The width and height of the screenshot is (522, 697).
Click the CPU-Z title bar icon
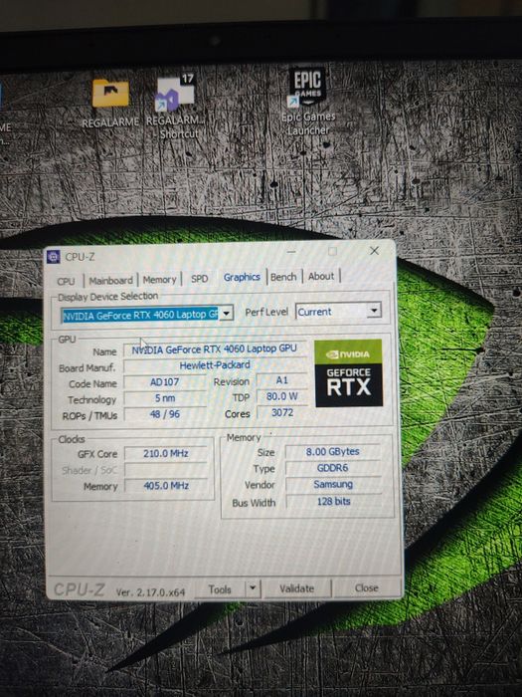(x=54, y=257)
